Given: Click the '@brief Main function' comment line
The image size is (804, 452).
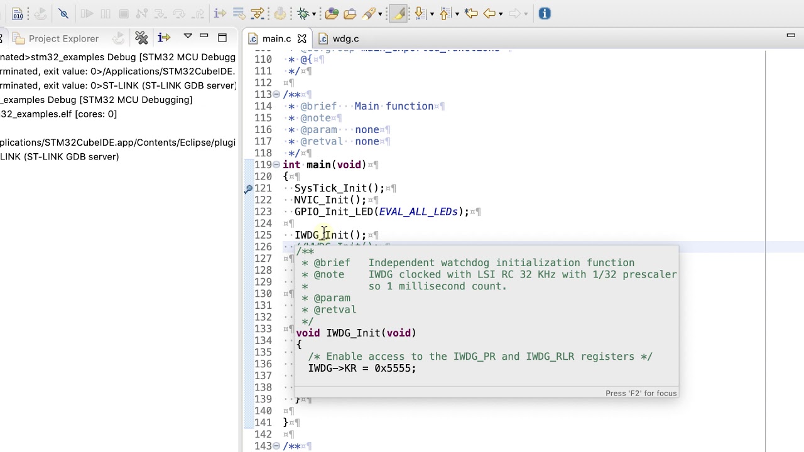Looking at the screenshot, I should tap(367, 106).
